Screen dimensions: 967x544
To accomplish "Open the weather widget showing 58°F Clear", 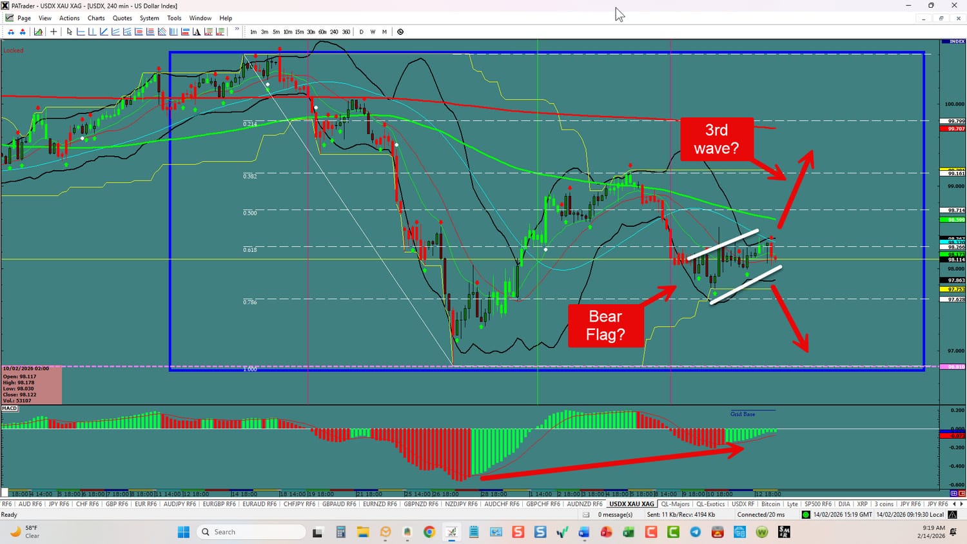I will point(26,532).
